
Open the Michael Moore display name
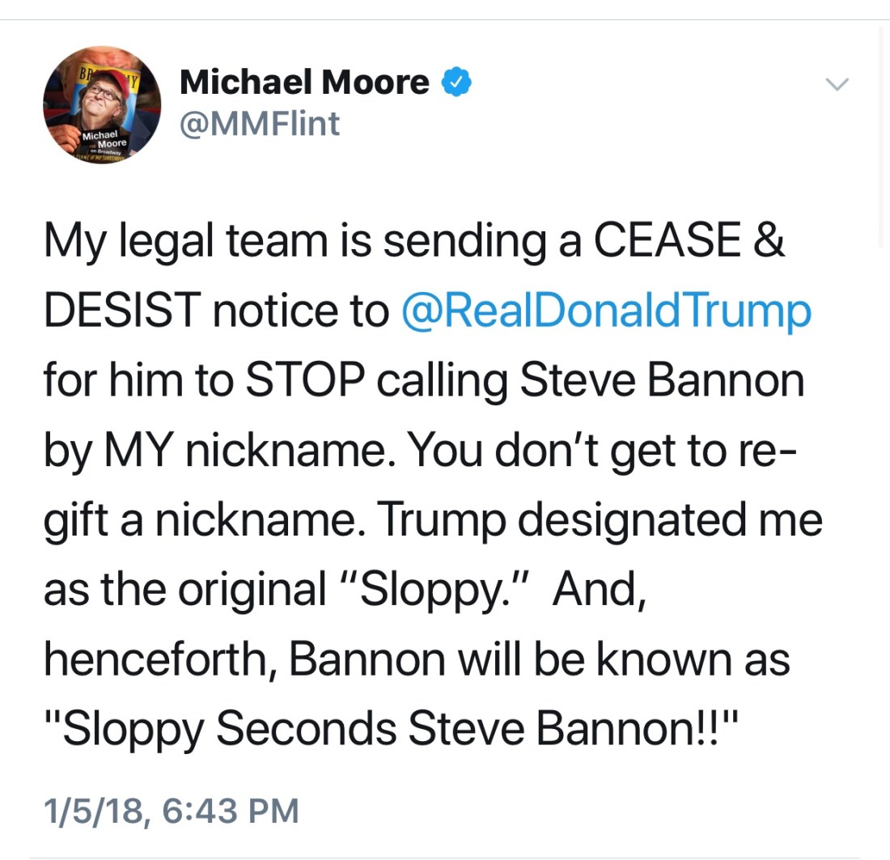click(x=304, y=82)
